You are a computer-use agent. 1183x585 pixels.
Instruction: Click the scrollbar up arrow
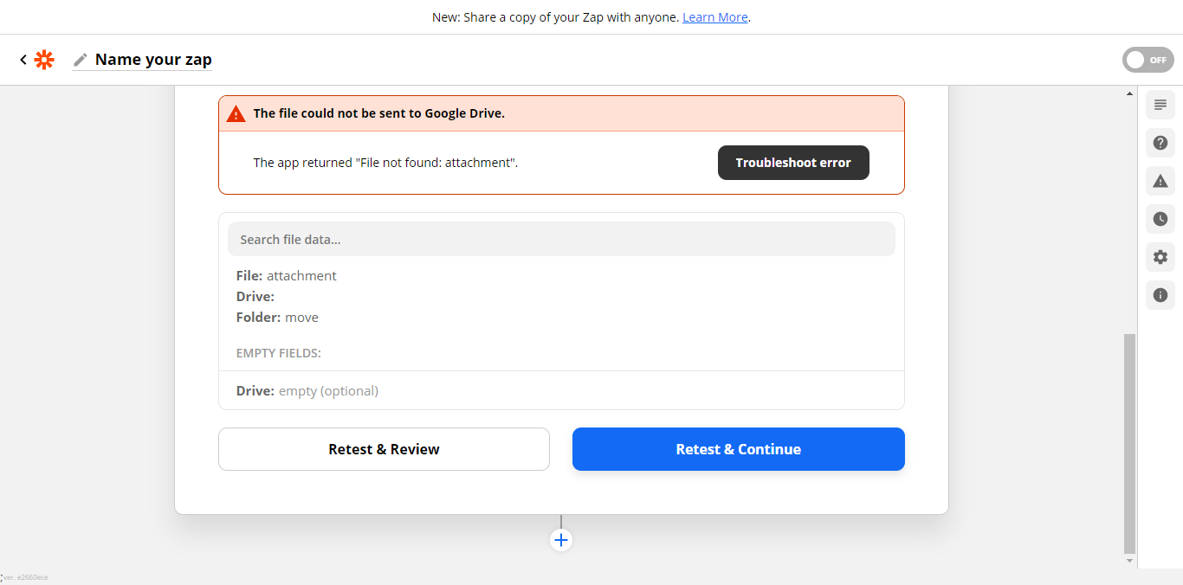(1129, 93)
